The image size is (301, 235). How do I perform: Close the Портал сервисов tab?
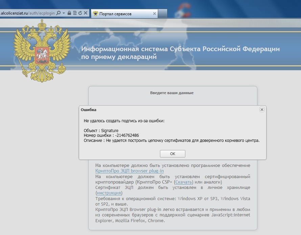coord(155,14)
